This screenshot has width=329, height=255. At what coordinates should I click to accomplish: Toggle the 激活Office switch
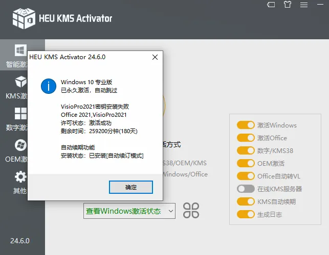tap(246, 138)
